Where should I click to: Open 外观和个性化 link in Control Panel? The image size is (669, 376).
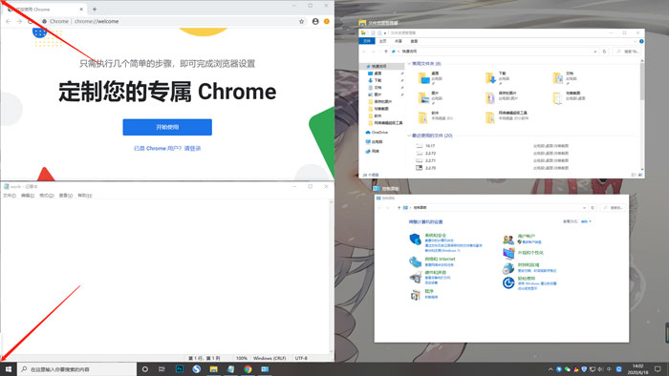(530, 253)
